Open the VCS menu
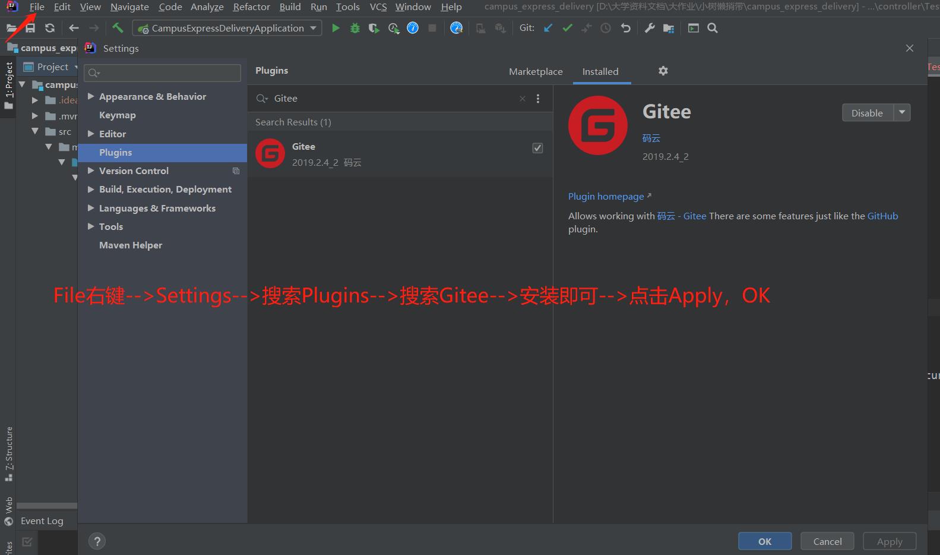940x555 pixels. click(378, 7)
